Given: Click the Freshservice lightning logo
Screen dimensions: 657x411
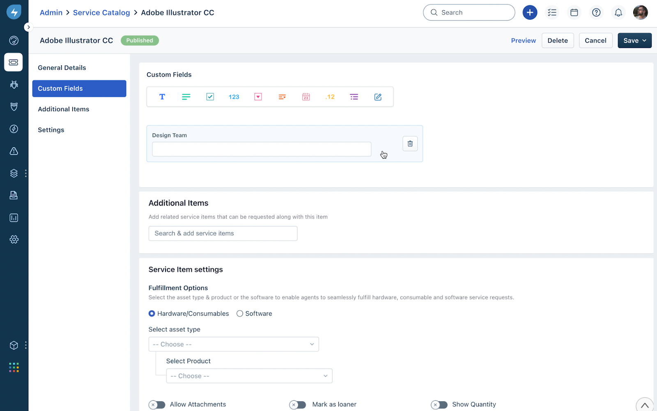Looking at the screenshot, I should [14, 12].
